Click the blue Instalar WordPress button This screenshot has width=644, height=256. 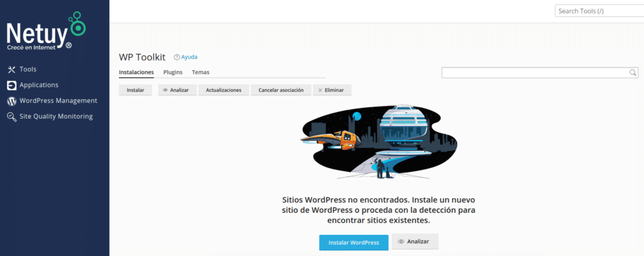click(353, 242)
